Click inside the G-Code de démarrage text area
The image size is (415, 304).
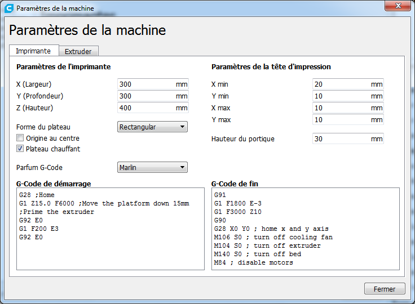(x=111, y=229)
